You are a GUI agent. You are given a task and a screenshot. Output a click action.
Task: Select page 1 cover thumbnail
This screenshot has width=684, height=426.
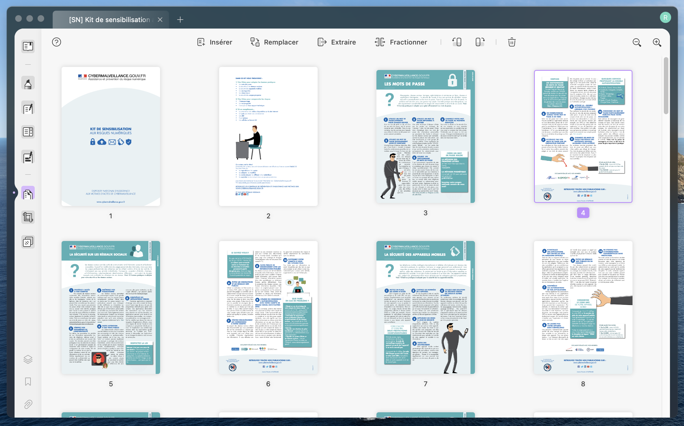[x=111, y=136]
